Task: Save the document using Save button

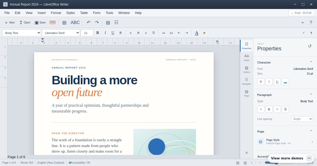Action: [40, 22]
